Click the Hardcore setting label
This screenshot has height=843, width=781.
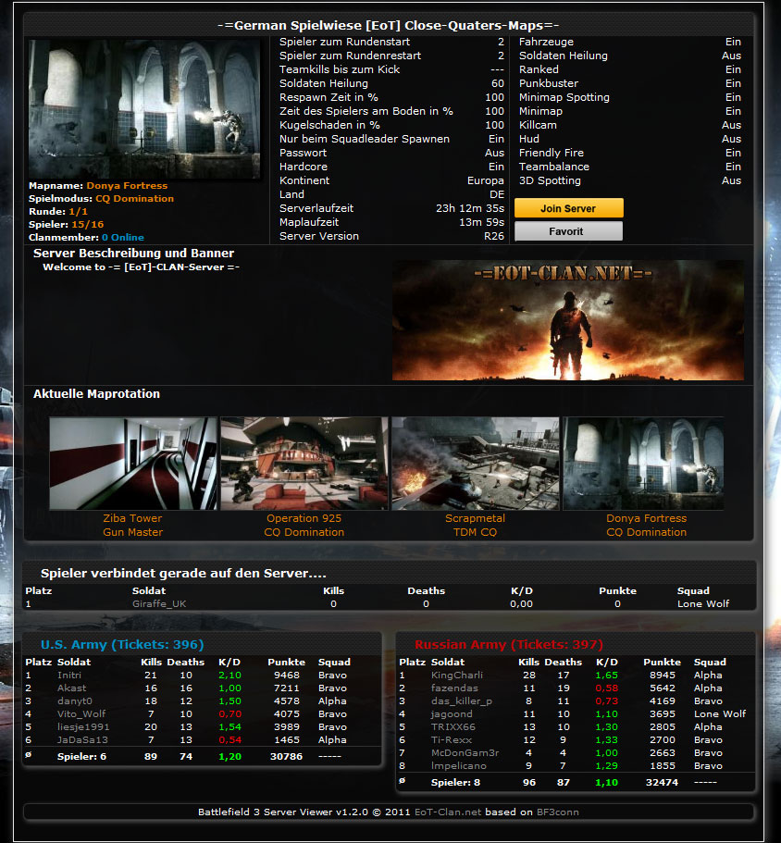pos(304,167)
